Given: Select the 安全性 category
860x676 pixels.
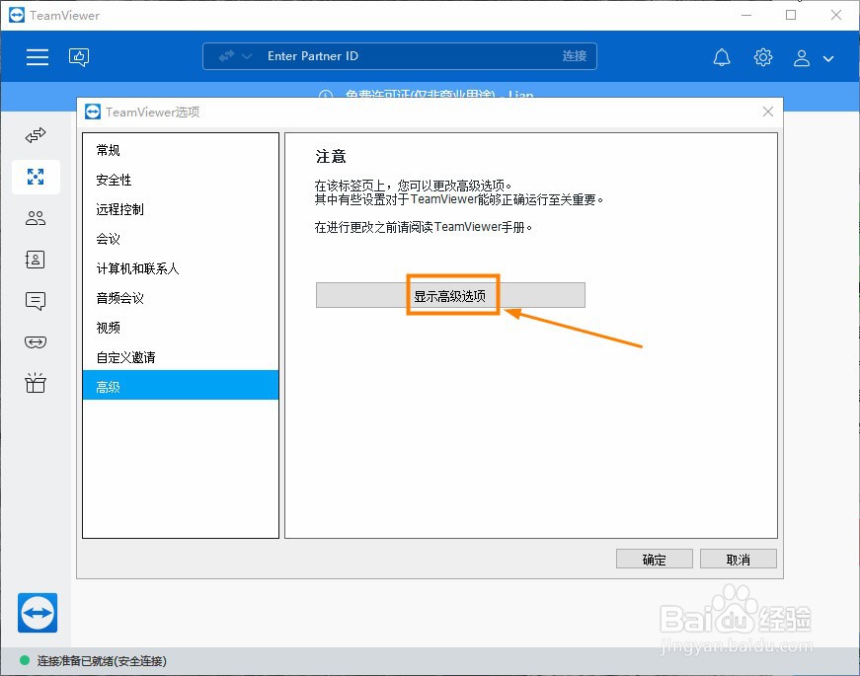Looking at the screenshot, I should pyautogui.click(x=181, y=180).
